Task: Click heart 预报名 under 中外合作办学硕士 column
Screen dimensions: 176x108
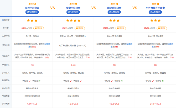Action: pyautogui.click(x=162, y=28)
